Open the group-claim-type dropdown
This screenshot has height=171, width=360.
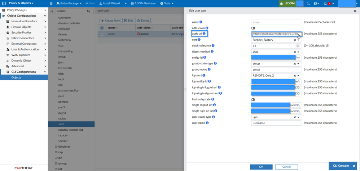click(x=298, y=64)
